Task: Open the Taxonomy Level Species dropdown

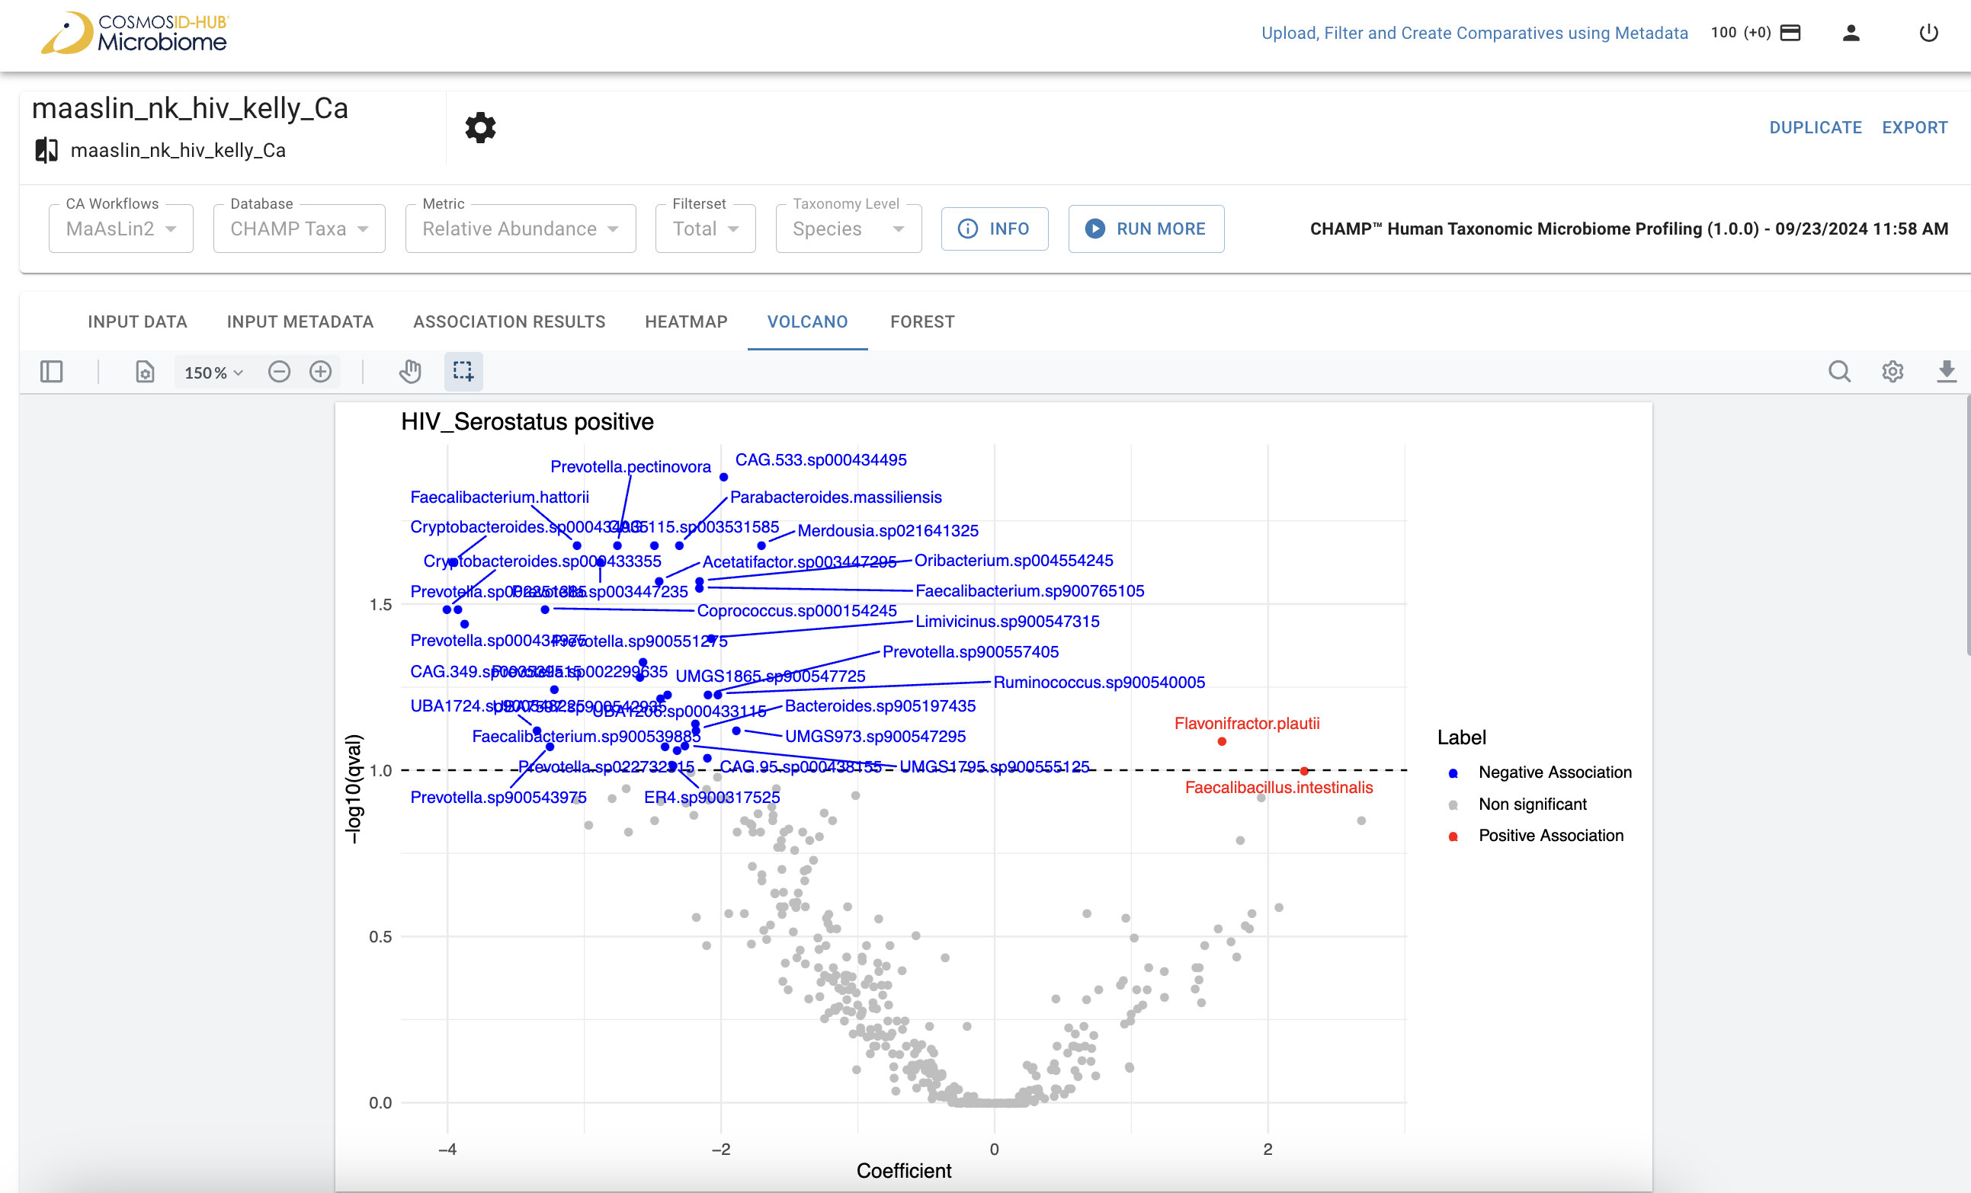Action: pyautogui.click(x=848, y=229)
